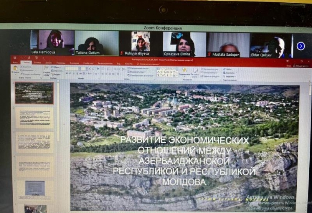The width and height of the screenshot is (312, 213).
Task: Click the Format Painter (Формат по образцу)
Action: [30, 74]
